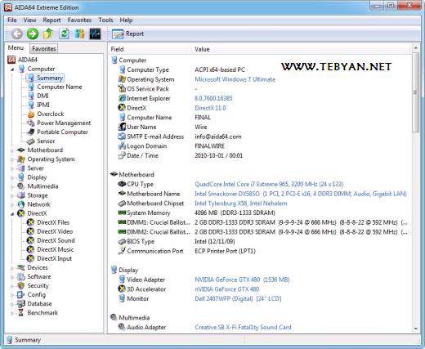Click the DirectX Sound icon
This screenshot has width=425, height=349.
[x=30, y=240]
